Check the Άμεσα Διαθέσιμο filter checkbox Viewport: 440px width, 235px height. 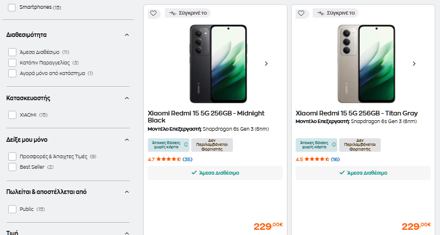click(x=12, y=52)
